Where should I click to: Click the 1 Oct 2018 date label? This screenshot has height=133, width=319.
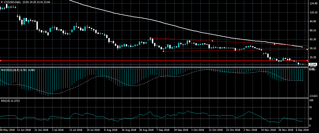click(198, 130)
